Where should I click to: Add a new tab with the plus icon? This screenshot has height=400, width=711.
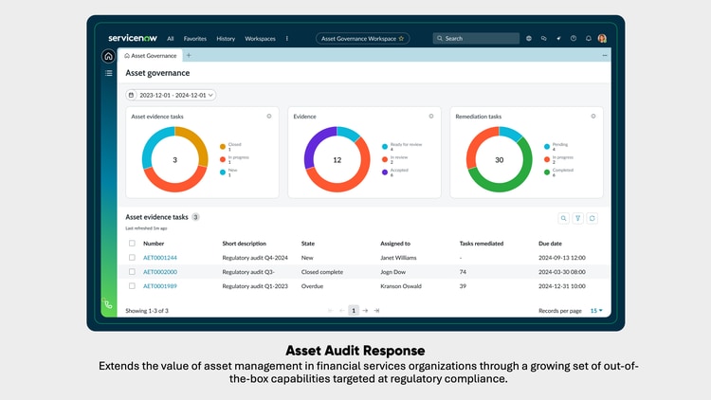(189, 55)
